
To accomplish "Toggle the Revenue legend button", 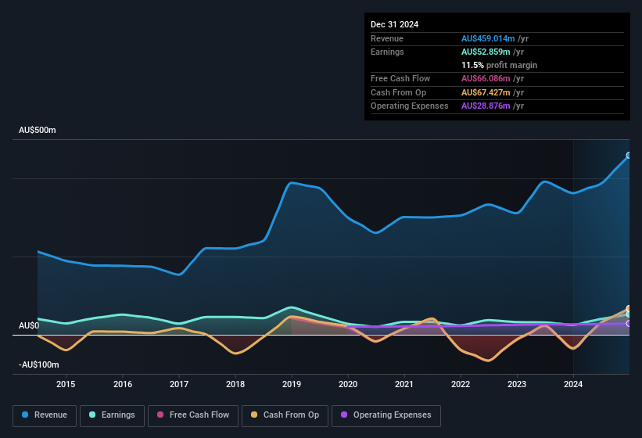I will click(45, 415).
